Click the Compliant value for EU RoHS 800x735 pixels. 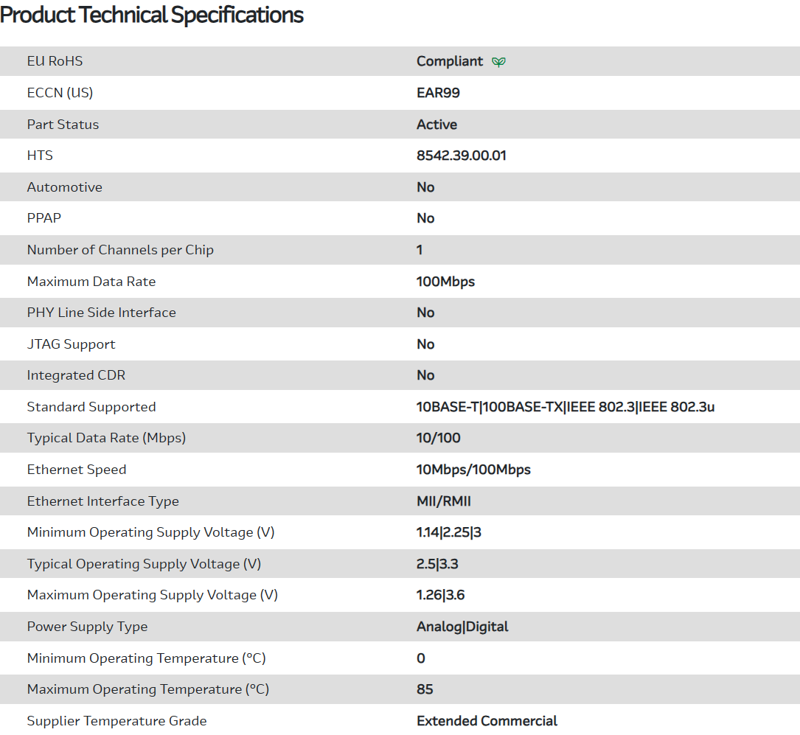450,61
